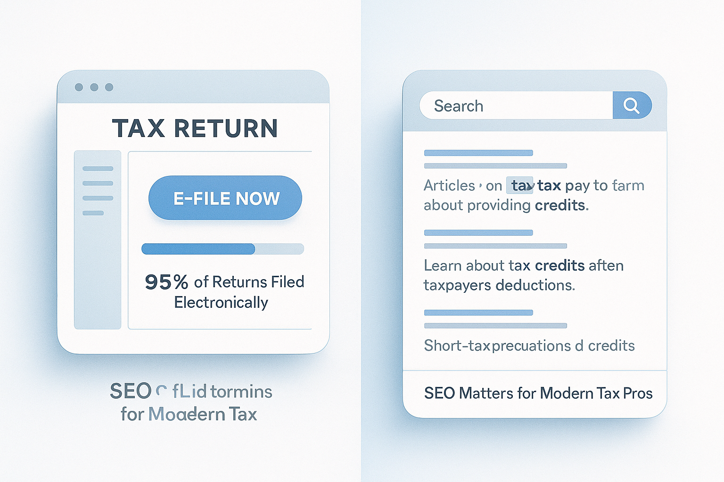
Task: Focus the Search input field
Action: coord(516,105)
